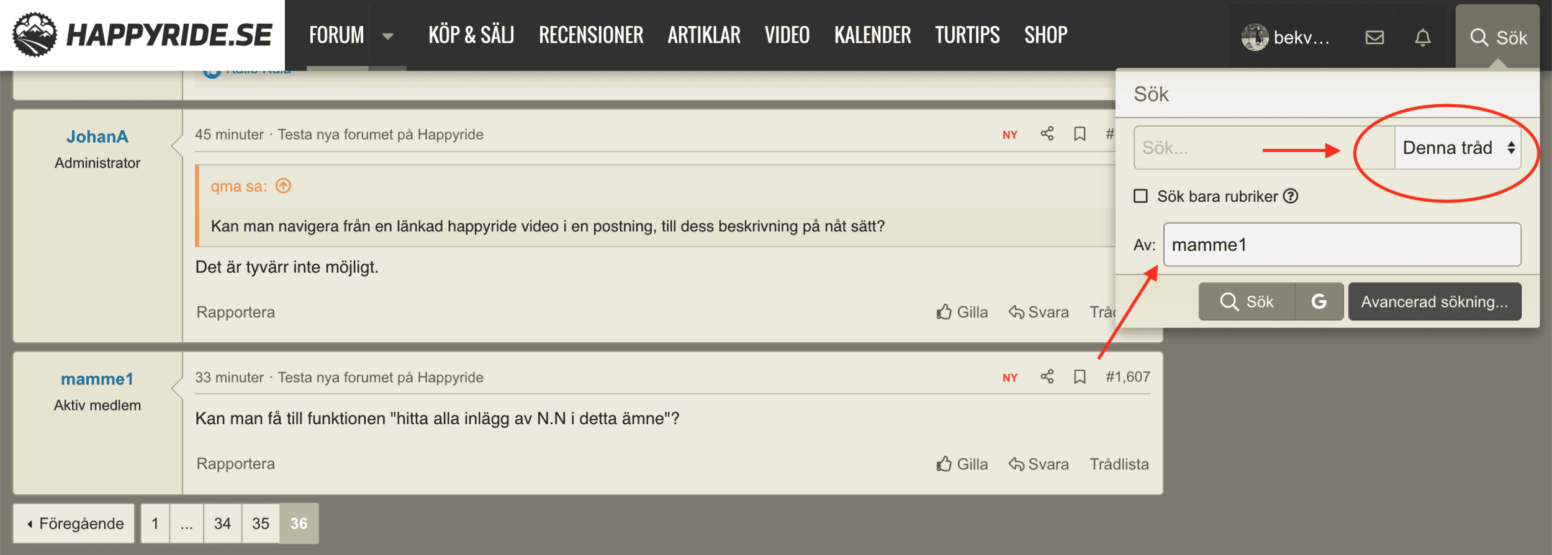Bookmark JohanA's post
The width and height of the screenshot is (1552, 555).
pos(1080,134)
